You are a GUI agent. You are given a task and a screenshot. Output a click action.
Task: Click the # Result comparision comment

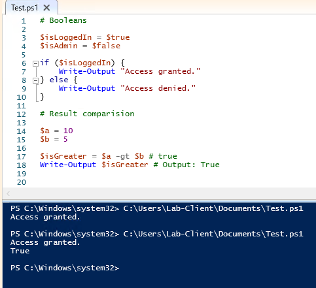[x=87, y=114]
